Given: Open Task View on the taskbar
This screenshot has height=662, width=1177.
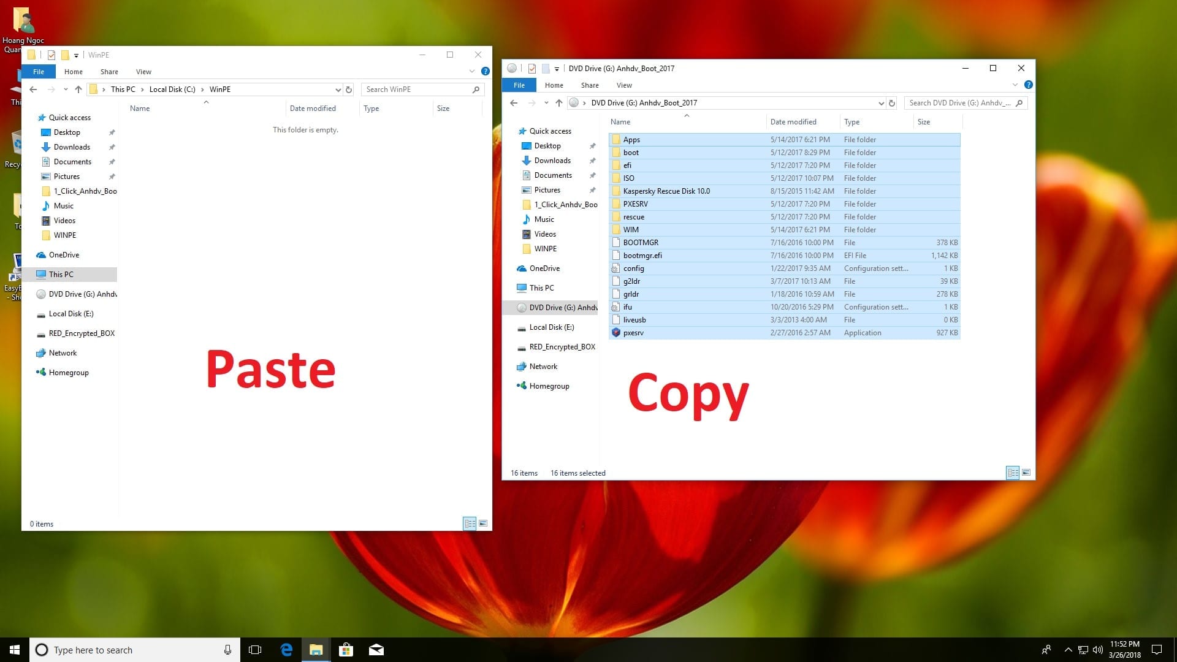Looking at the screenshot, I should 255,650.
